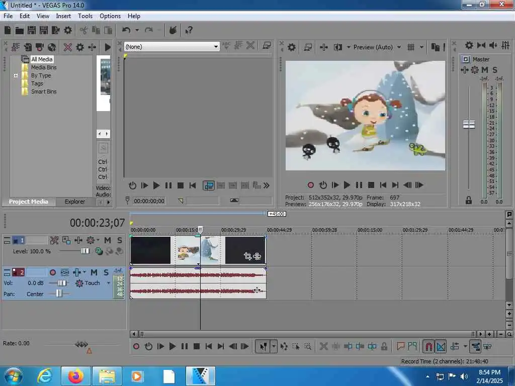Click Get Media from the Web globe icon
The width and height of the screenshot is (515, 386).
[x=52, y=47]
